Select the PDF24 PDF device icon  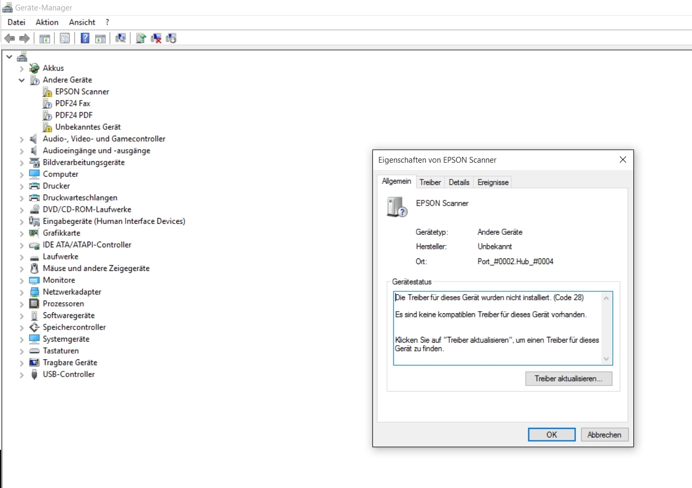click(x=48, y=116)
